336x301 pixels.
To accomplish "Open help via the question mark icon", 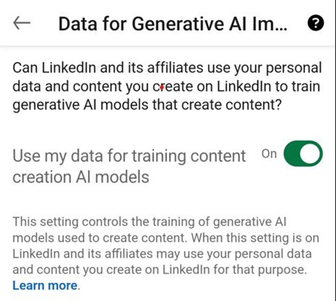I will tap(315, 23).
